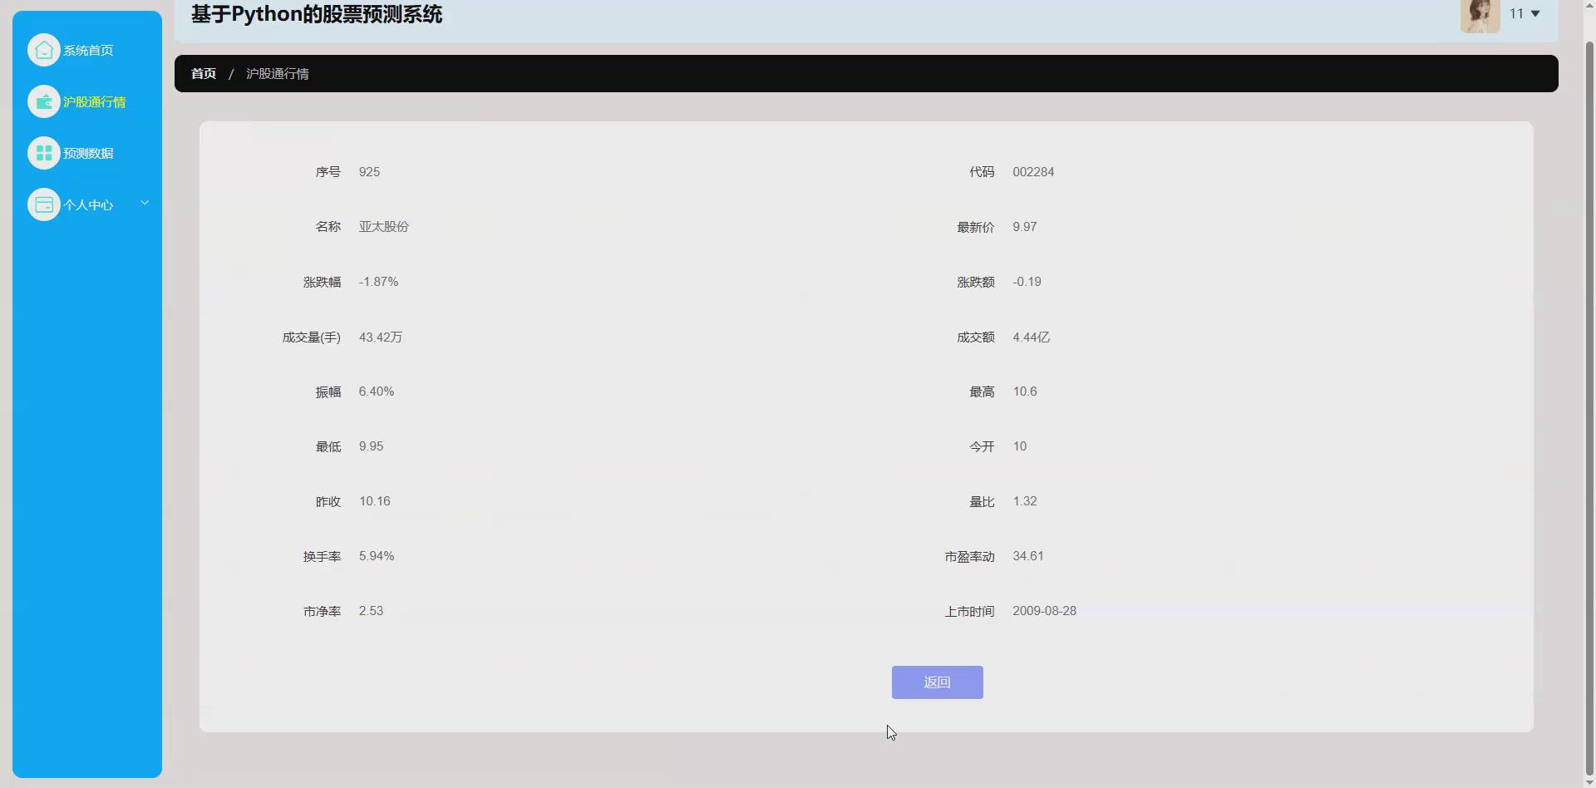The height and width of the screenshot is (788, 1596).
Task: Click the wallet icon beside 沪股通行情
Action: pyautogui.click(x=44, y=101)
